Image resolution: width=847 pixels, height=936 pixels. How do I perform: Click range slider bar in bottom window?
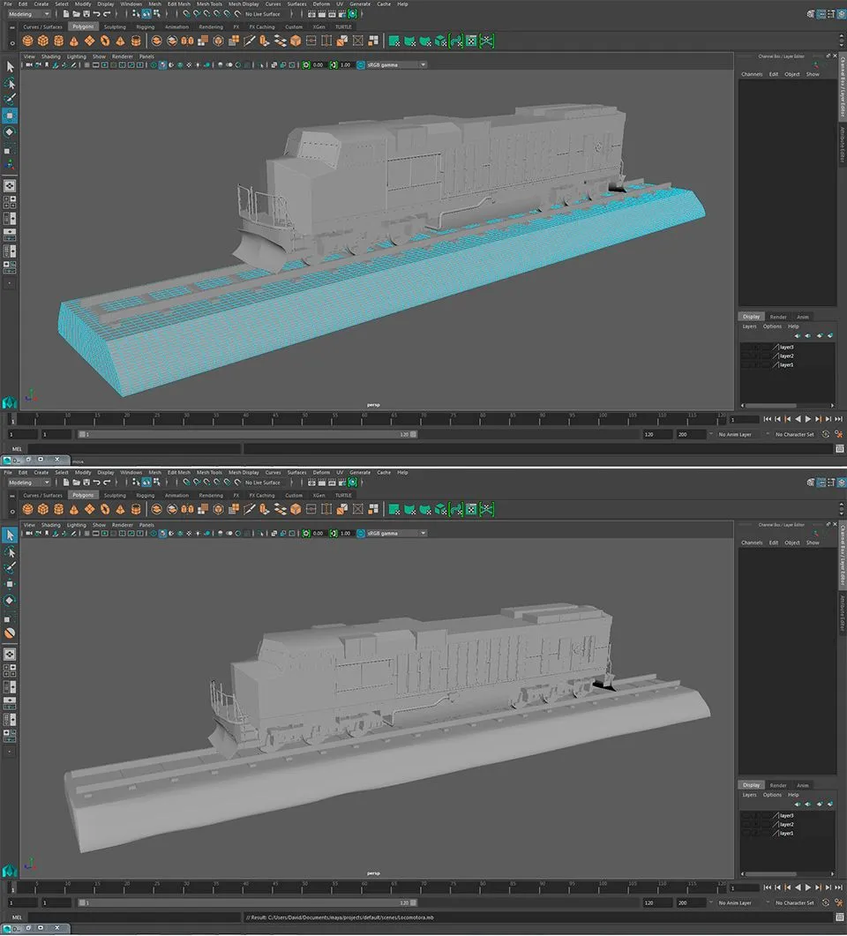(247, 903)
